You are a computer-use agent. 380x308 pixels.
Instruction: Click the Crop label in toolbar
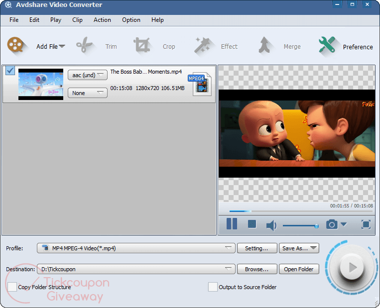click(169, 46)
